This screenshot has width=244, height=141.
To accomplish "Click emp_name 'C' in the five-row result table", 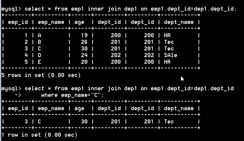I will [40, 49].
